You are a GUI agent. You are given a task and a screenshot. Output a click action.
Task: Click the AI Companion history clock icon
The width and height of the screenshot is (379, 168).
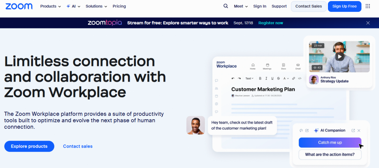[301, 130]
